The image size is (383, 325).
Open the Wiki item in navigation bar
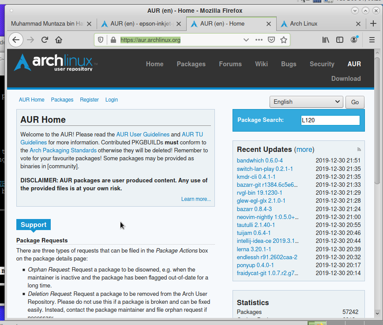pyautogui.click(x=261, y=64)
